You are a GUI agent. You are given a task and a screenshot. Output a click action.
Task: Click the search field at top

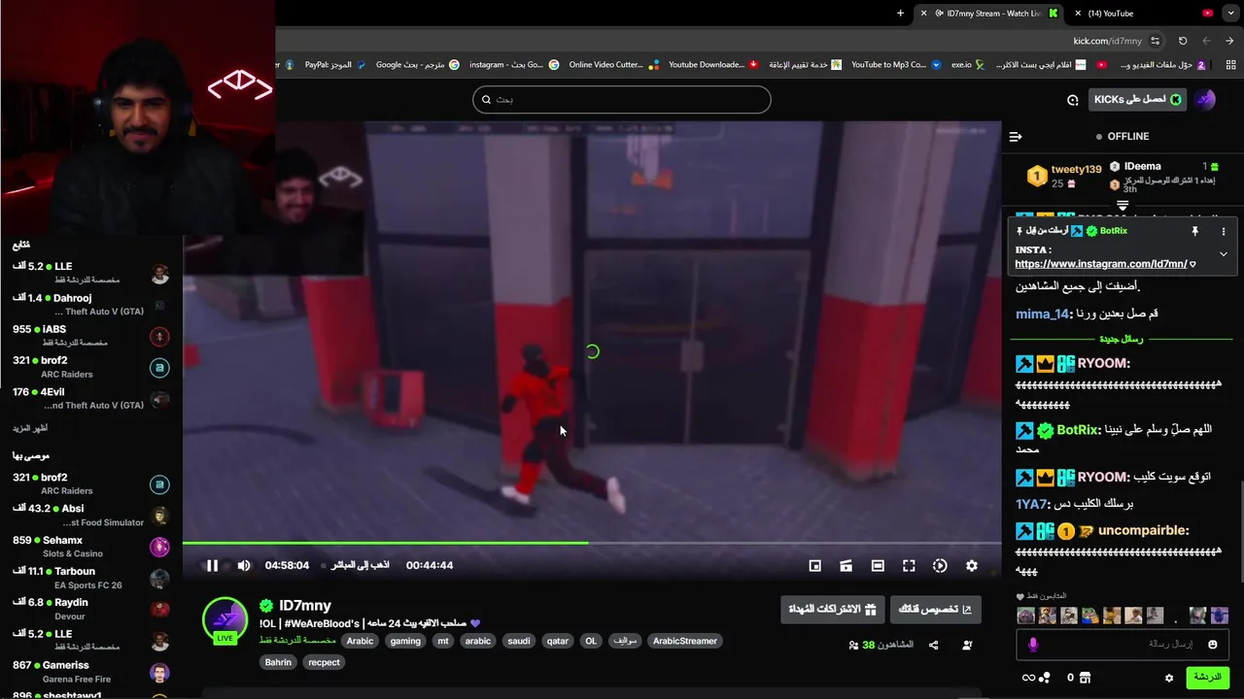622,99
